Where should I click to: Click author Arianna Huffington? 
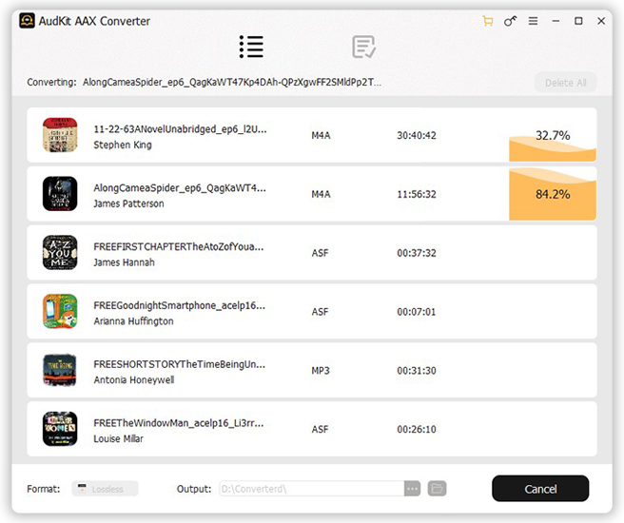[x=133, y=321]
